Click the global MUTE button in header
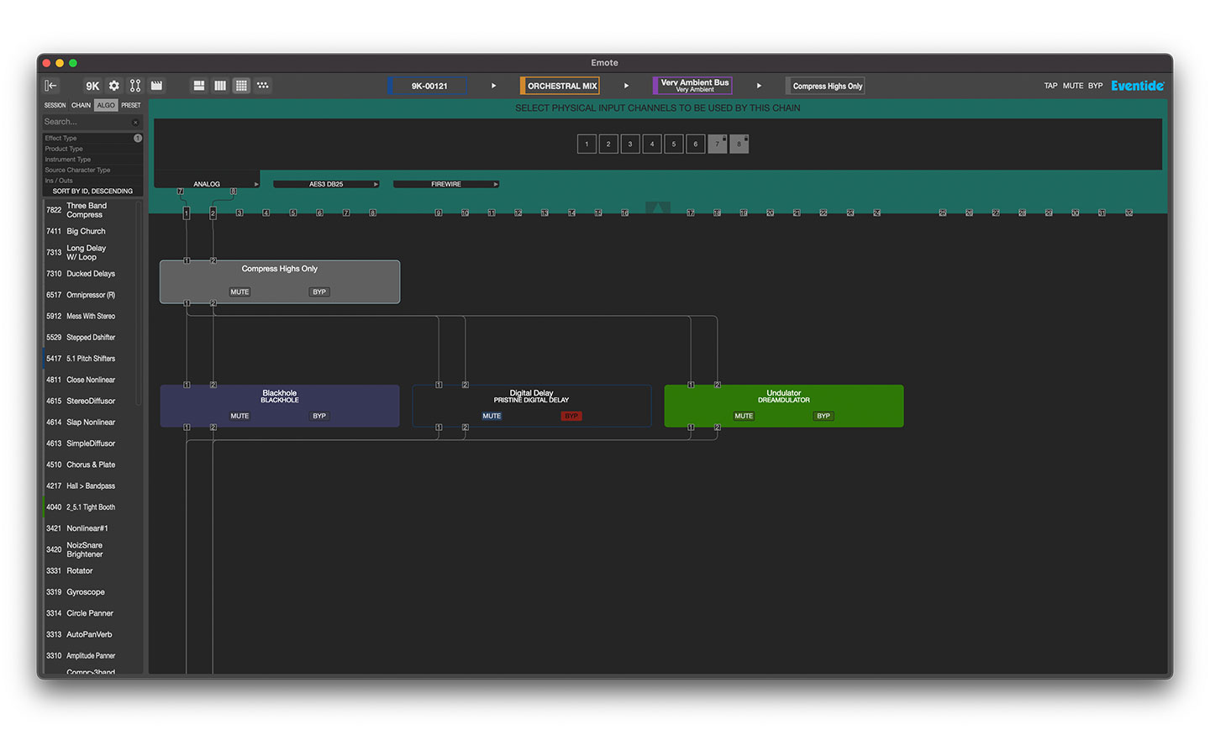Image resolution: width=1210 pixels, height=756 pixels. point(1073,86)
